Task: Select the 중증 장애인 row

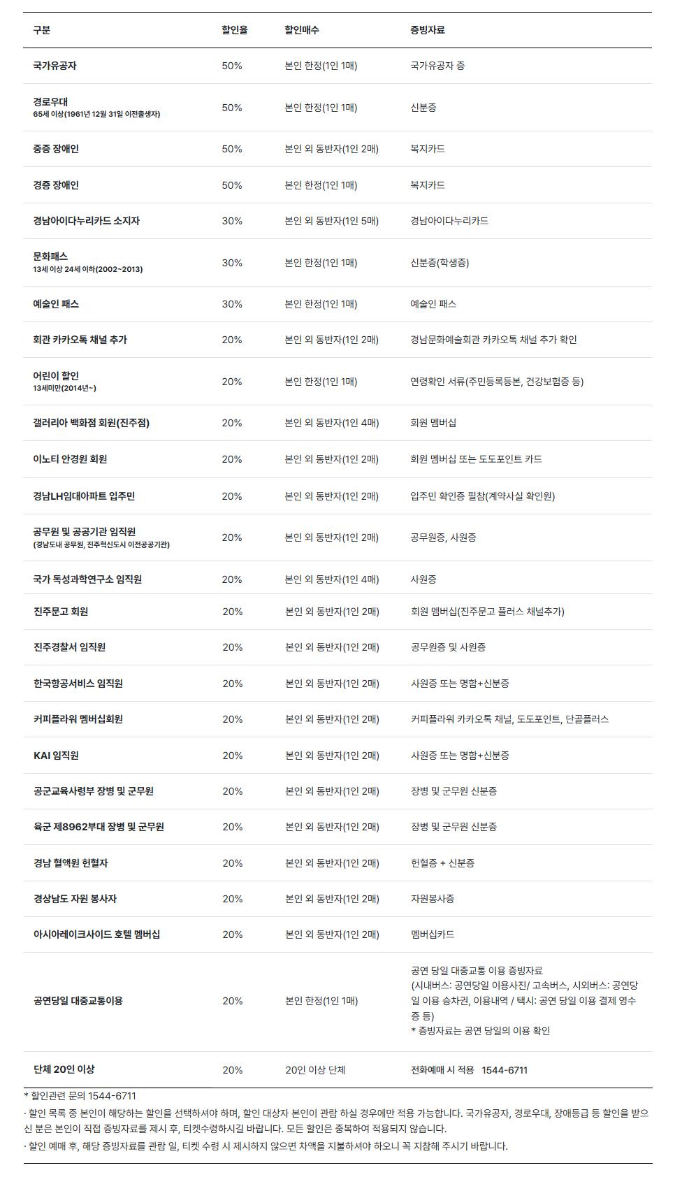Action: click(x=338, y=149)
